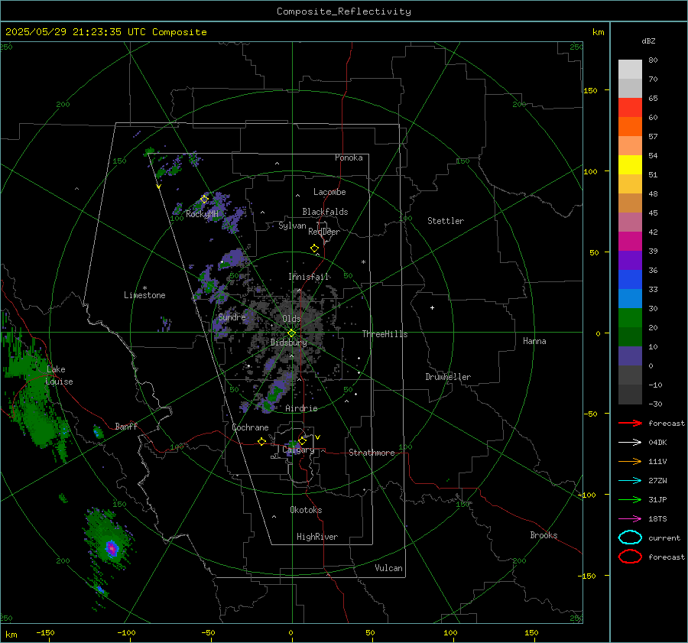This screenshot has width=688, height=643.
Task: Select the white 04DK arrow legend icon
Action: click(630, 442)
